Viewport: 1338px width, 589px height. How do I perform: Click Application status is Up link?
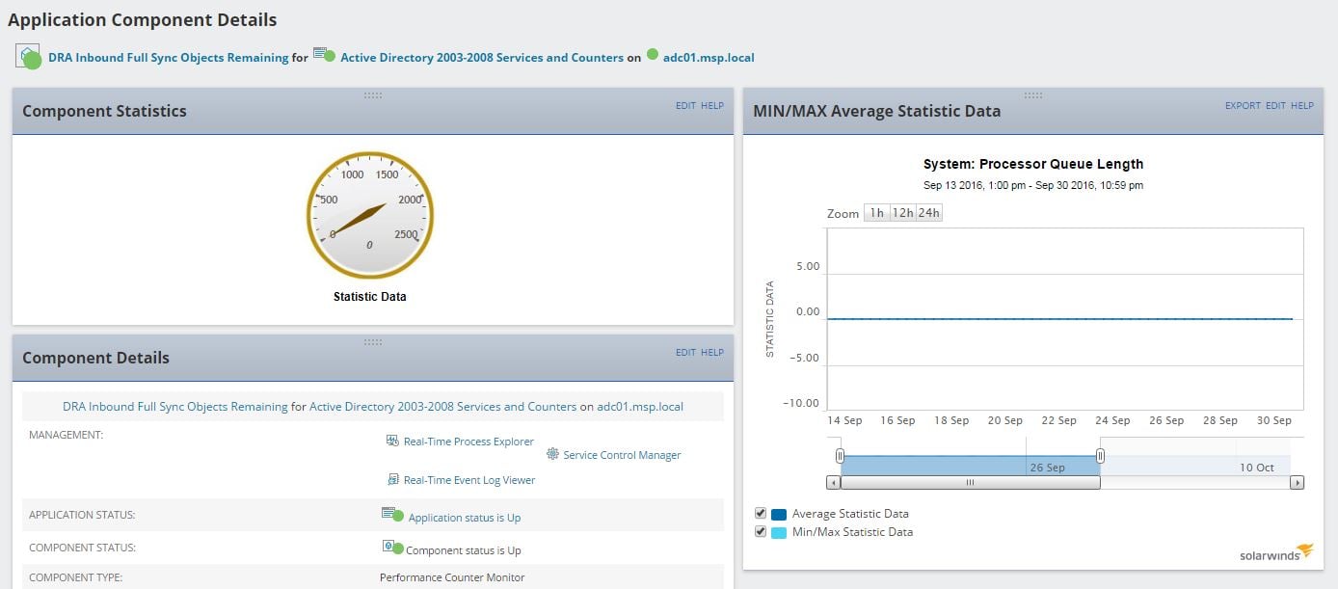465,518
